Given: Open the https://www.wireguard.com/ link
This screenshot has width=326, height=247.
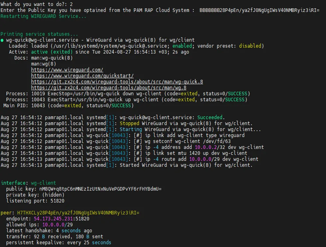Looking at the screenshot, I should (67, 70).
